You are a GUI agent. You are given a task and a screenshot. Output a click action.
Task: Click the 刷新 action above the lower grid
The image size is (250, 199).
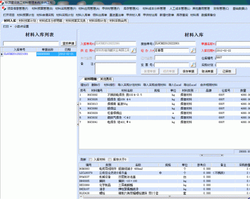tap(83, 160)
